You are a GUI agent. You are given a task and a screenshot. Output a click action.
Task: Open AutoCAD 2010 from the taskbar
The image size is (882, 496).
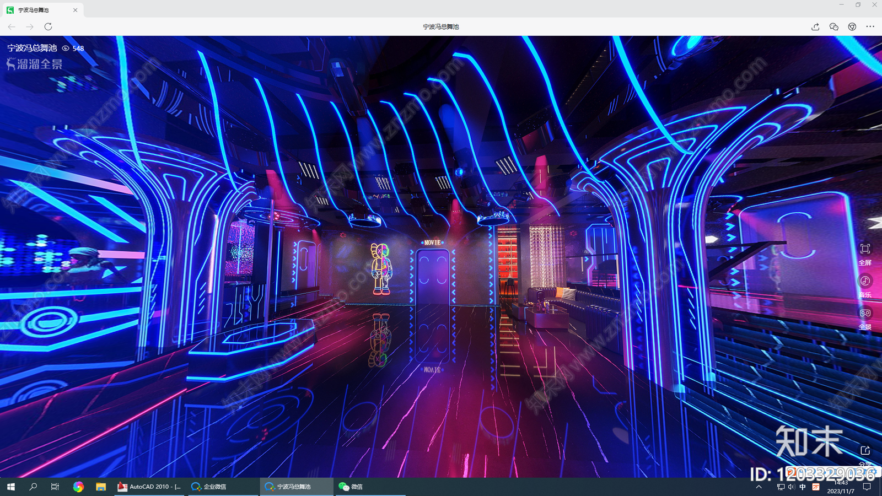click(149, 487)
